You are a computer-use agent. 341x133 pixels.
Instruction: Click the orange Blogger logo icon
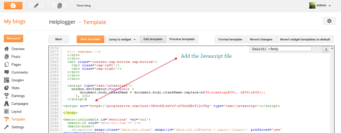[13, 5]
